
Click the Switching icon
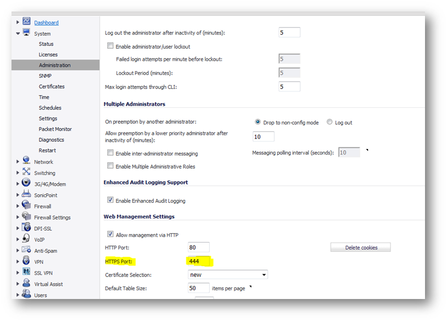coord(26,171)
